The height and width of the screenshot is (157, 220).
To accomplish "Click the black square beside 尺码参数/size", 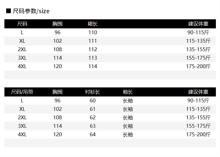I will 9,11.
